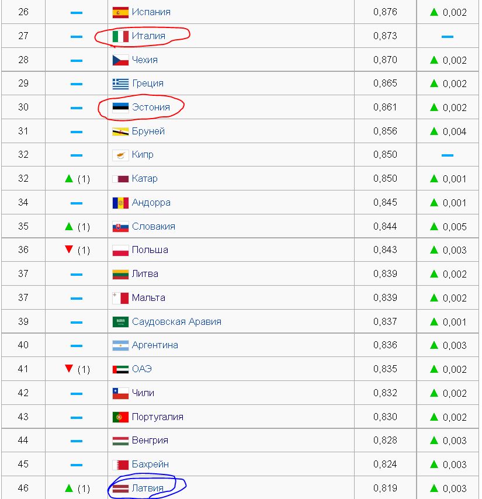This screenshot has height=499, width=482.
Task: Click the Greece flag icon
Action: coord(120,84)
